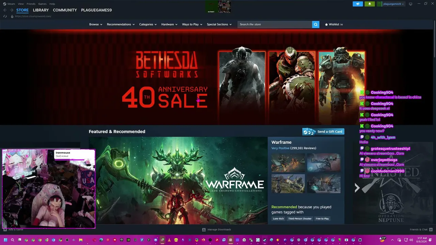Open Windows taskbar search
Viewport: 436px width, 245px height.
(x=13, y=240)
